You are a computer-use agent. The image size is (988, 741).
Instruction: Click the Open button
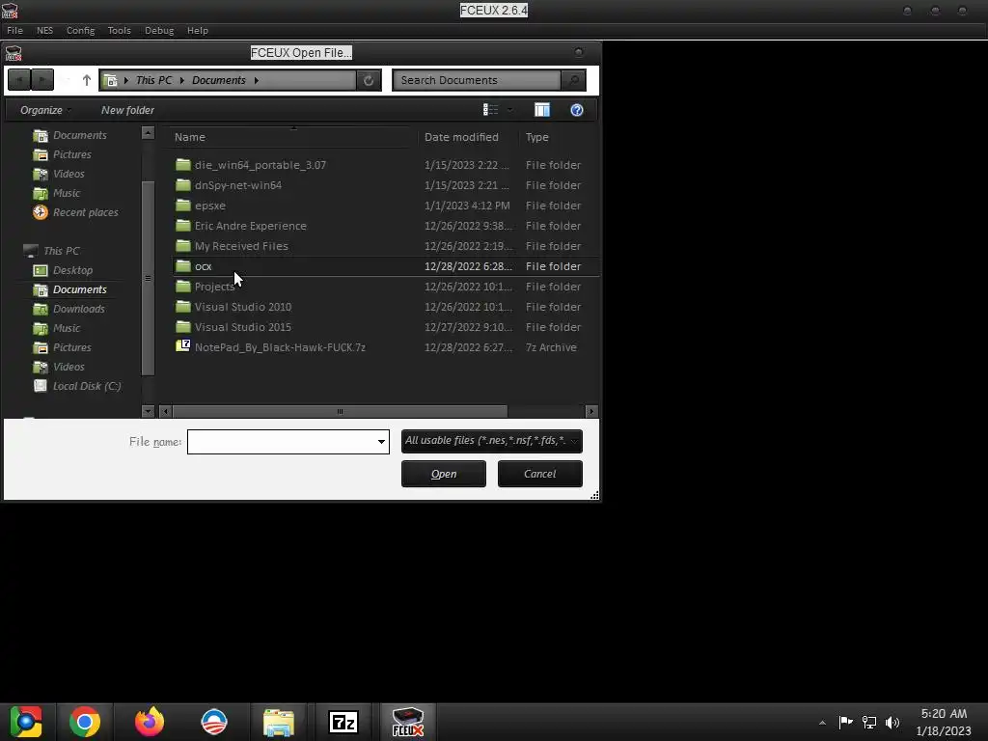click(x=444, y=474)
